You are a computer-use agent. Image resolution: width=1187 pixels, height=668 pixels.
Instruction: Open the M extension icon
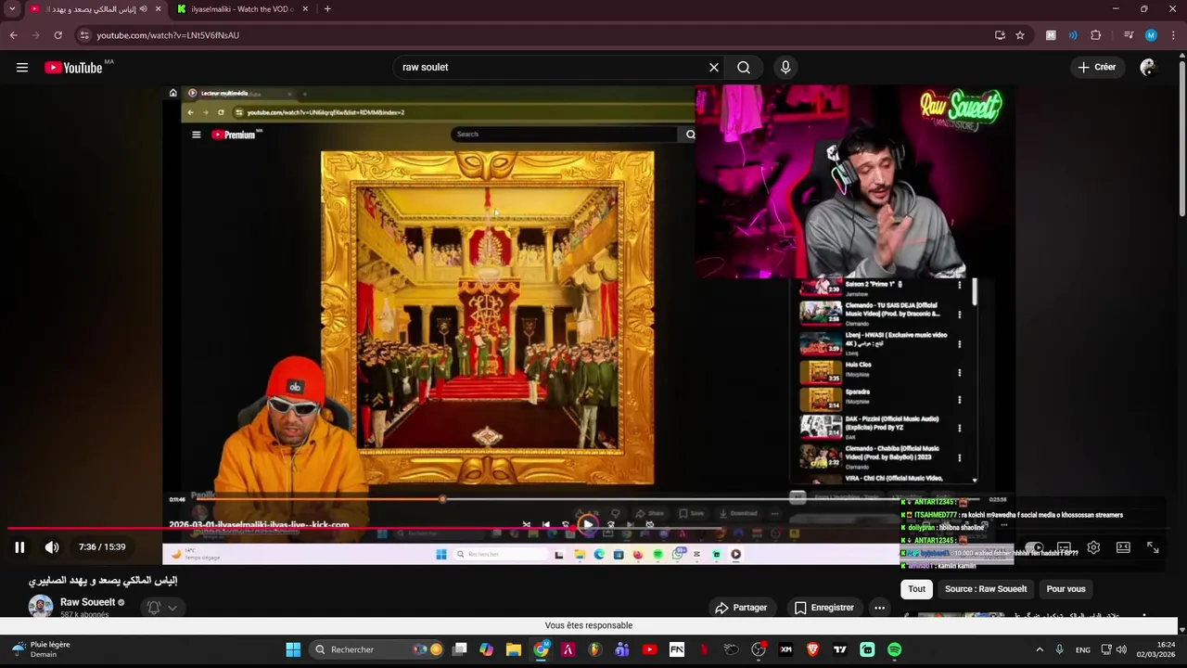1051,35
